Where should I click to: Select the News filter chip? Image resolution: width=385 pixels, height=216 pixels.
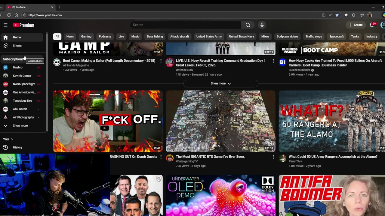pyautogui.click(x=70, y=37)
